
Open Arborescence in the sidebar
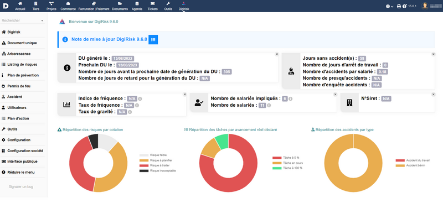(x=17, y=54)
